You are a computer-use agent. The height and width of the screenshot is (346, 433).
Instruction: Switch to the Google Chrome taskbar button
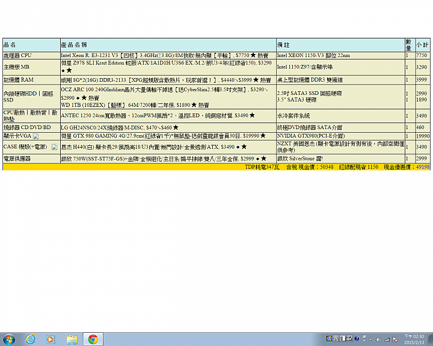coord(93,339)
